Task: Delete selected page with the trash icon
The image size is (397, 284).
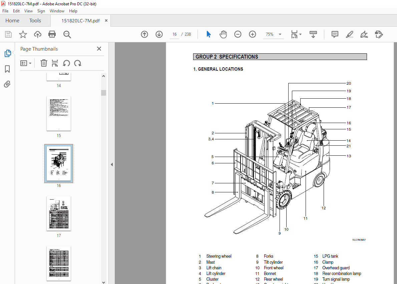Action: (x=44, y=63)
